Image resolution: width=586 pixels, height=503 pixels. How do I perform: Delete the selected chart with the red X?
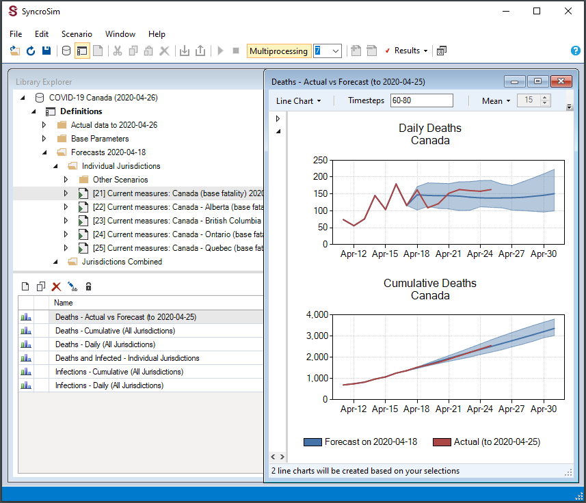57,286
